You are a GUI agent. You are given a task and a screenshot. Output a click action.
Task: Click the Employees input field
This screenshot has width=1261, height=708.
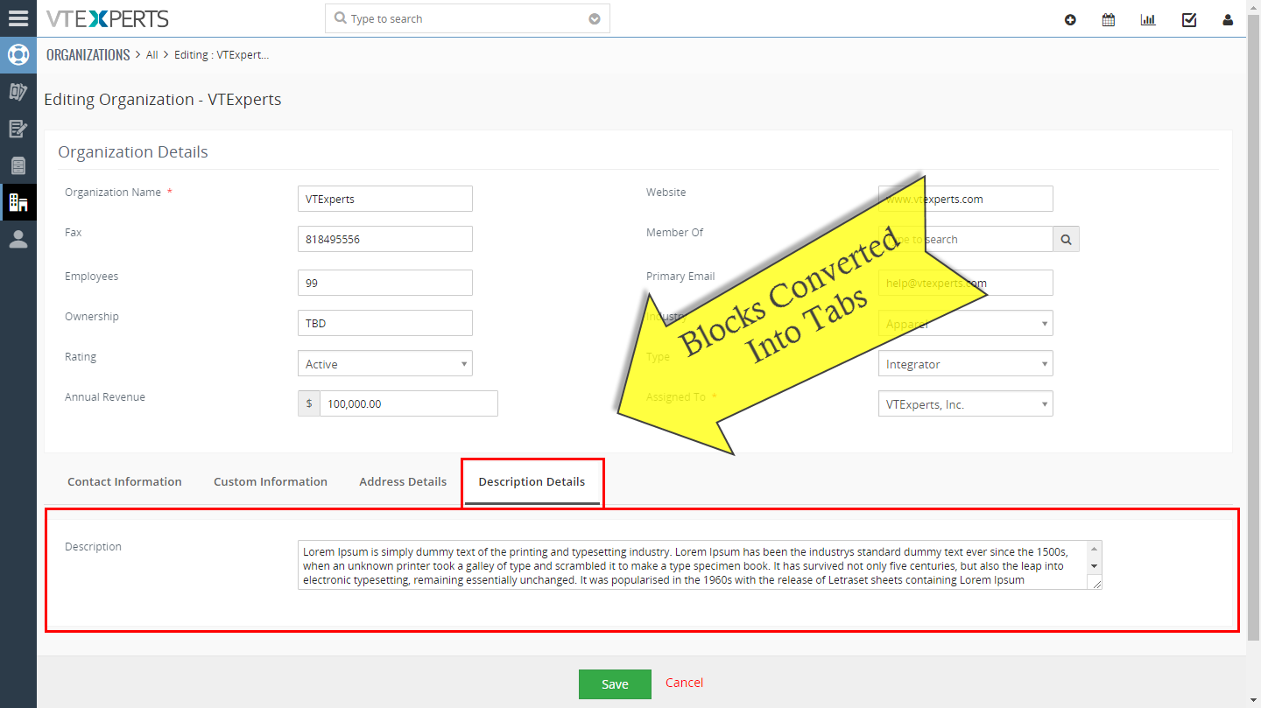[x=385, y=283]
